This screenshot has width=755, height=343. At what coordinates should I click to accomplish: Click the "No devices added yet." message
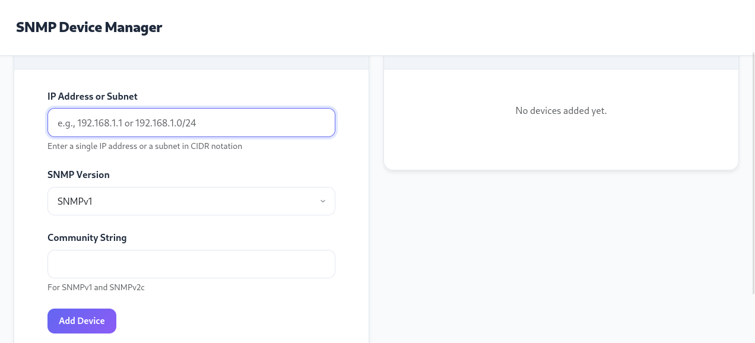click(561, 110)
